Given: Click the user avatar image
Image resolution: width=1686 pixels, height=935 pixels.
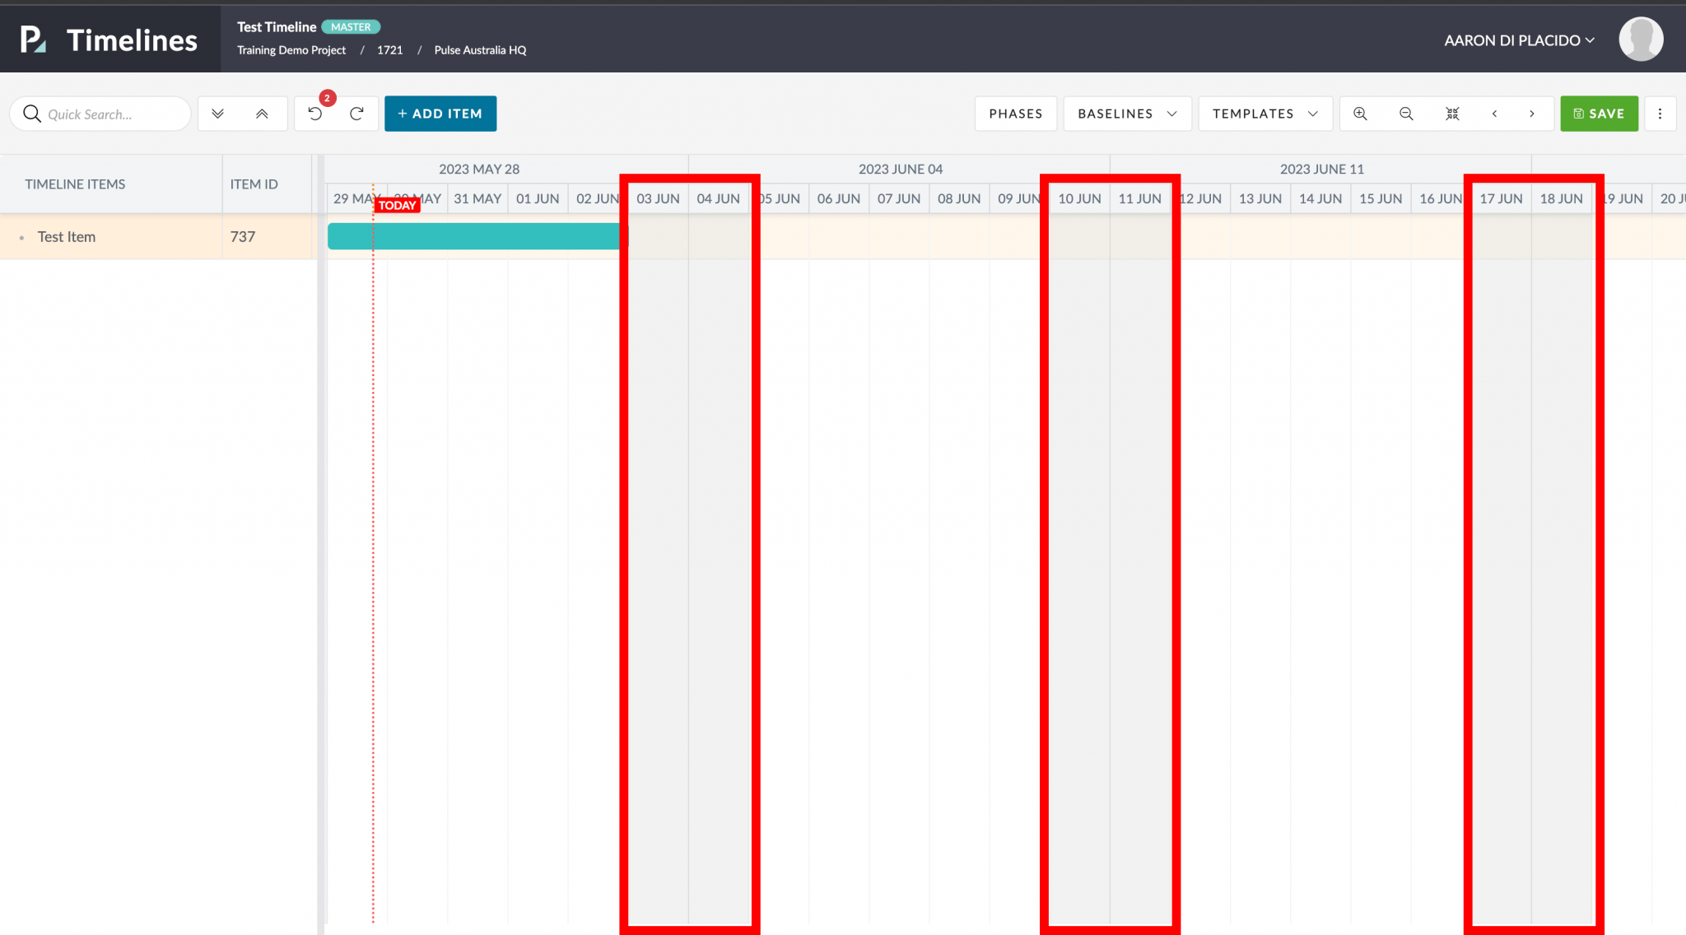Looking at the screenshot, I should point(1641,38).
